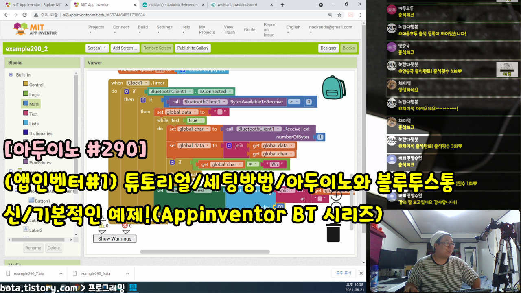
Task: Click the 모두 표시 downloads button
Action: [x=343, y=273]
